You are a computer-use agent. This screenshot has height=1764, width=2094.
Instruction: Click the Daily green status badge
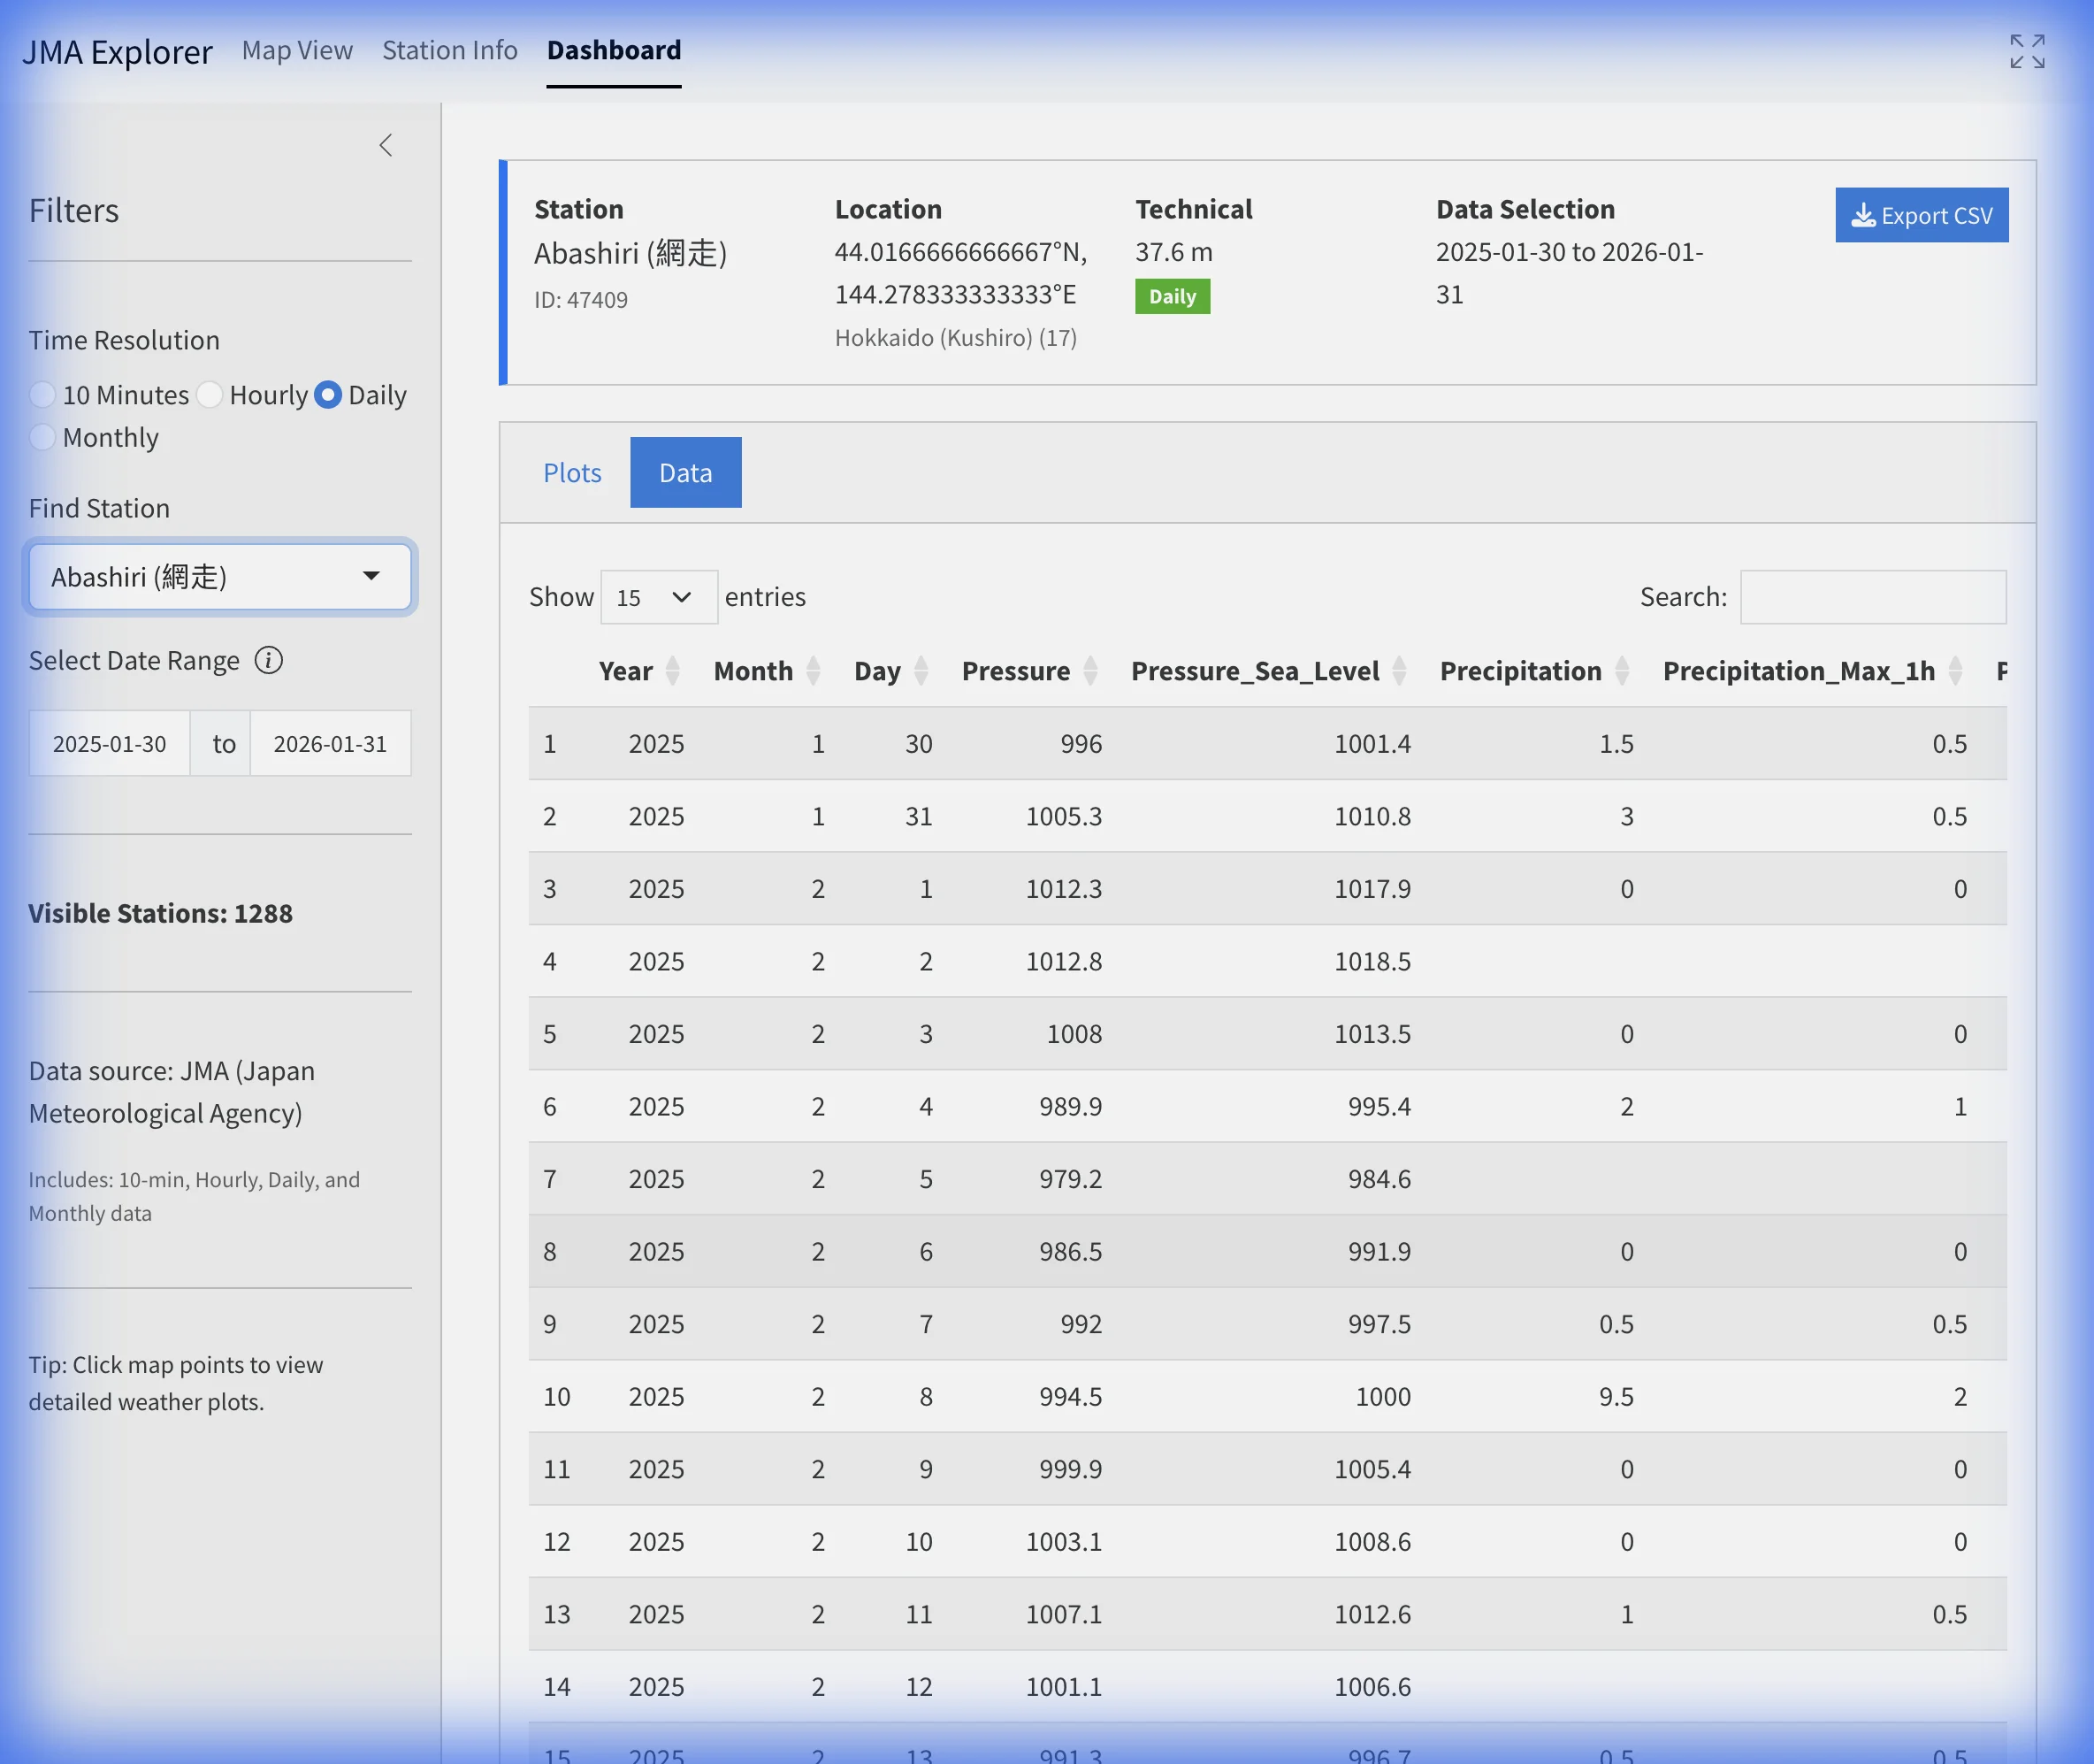pos(1173,296)
